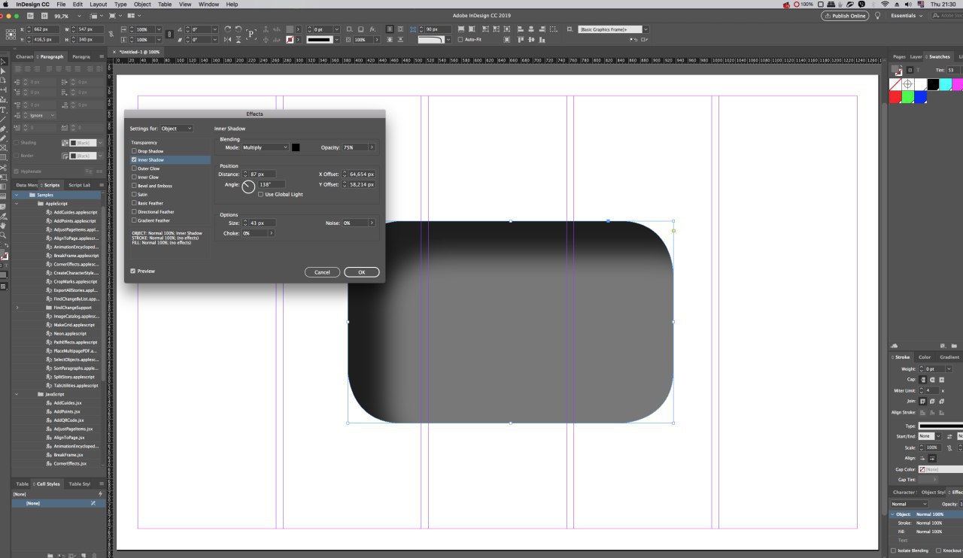This screenshot has height=558, width=963.
Task: Click the rotate 90° clockwise icon
Action: tap(227, 29)
